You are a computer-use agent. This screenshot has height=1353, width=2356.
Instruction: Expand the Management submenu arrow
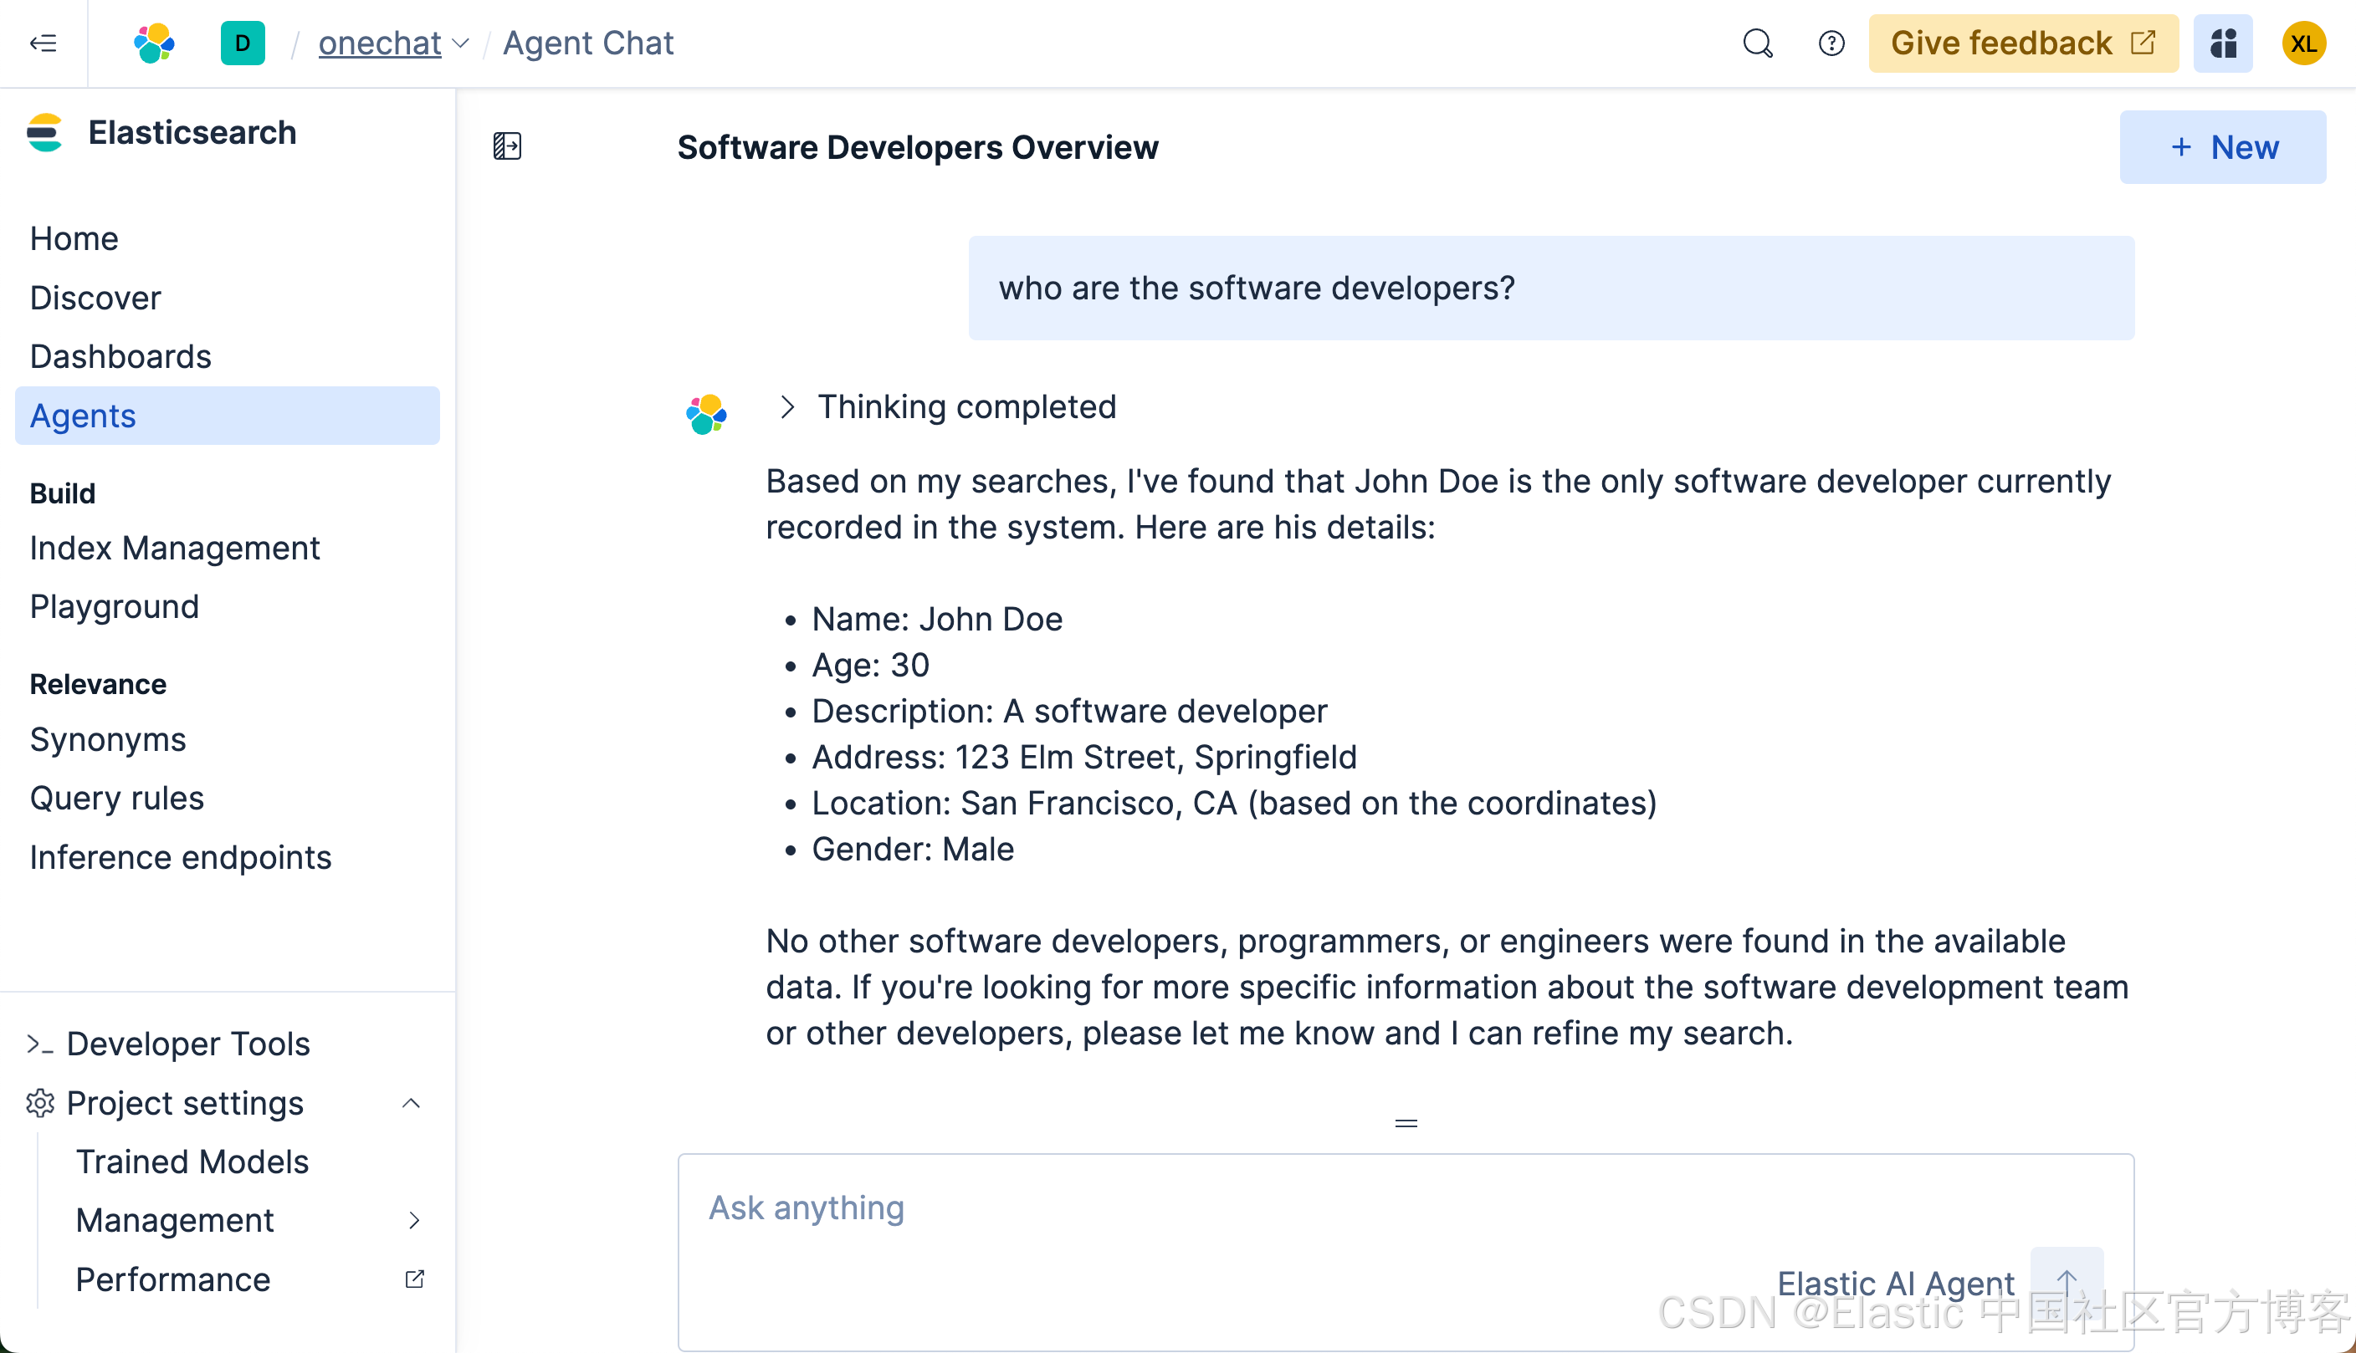pos(415,1220)
